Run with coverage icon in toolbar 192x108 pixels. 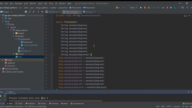tap(149, 8)
